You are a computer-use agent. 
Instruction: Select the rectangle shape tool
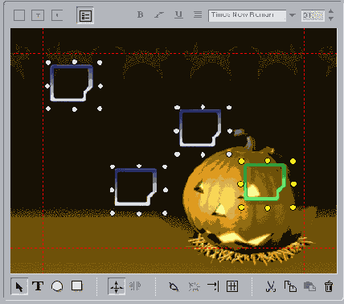point(76,286)
